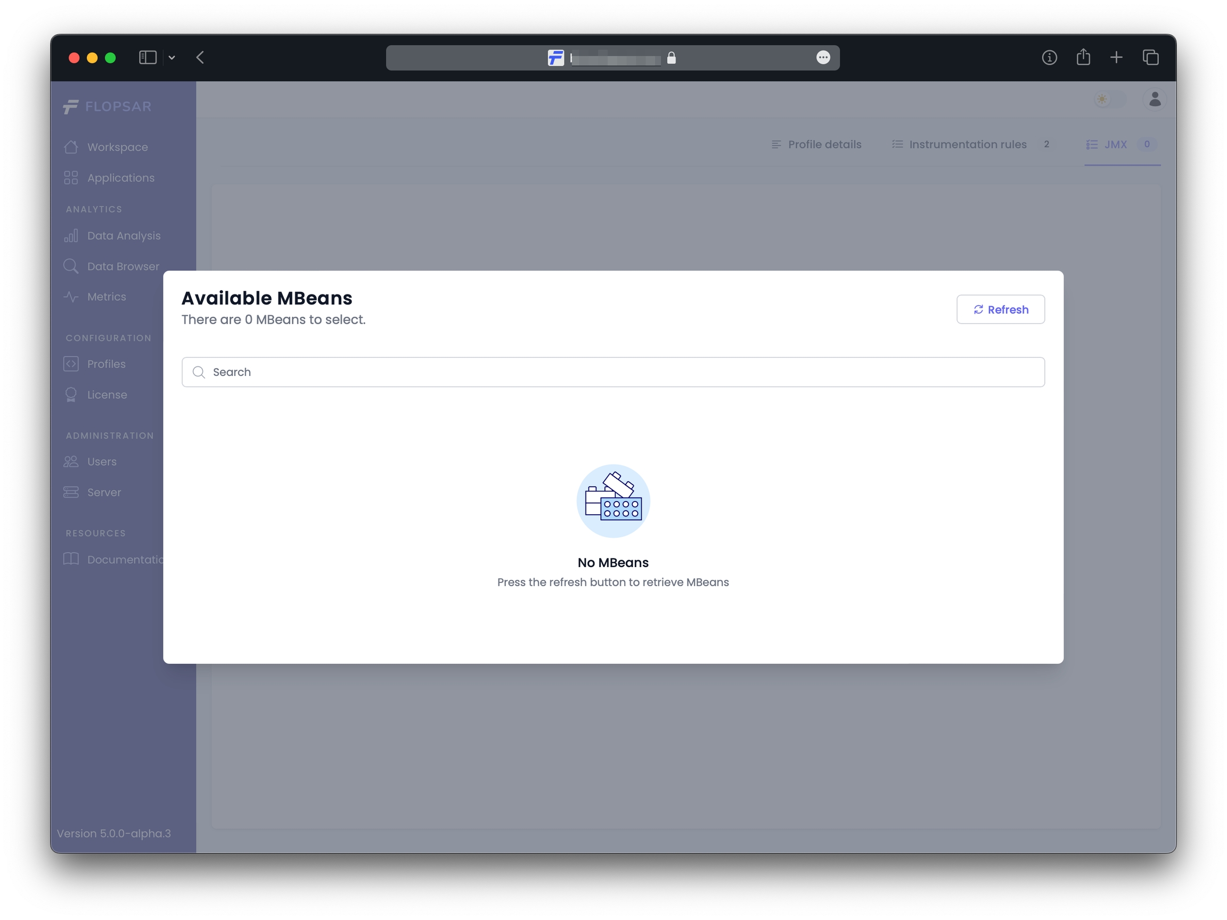Switch to the Instrumentation rules tab
1227x920 pixels.
[968, 144]
